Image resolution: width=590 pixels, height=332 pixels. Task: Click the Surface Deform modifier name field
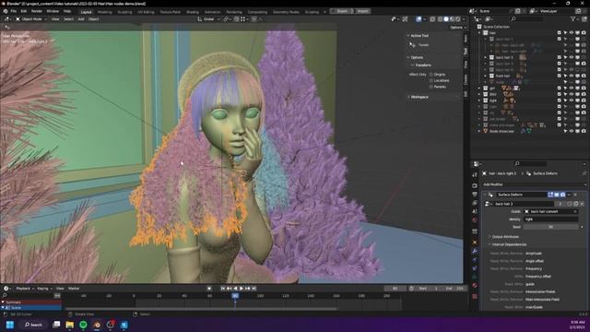[521, 195]
